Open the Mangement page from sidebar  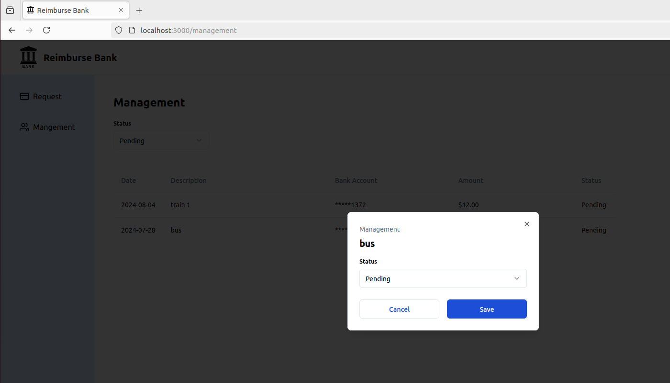(47, 127)
